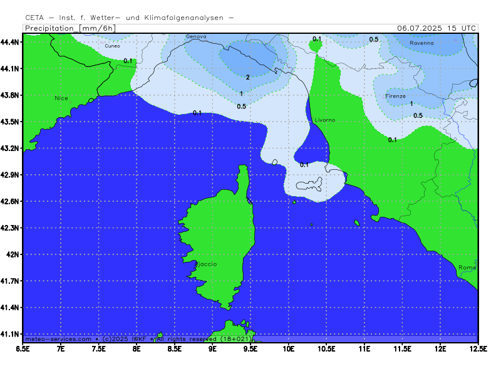Click the "2" contour value label
The image size is (501, 376).
tap(247, 77)
